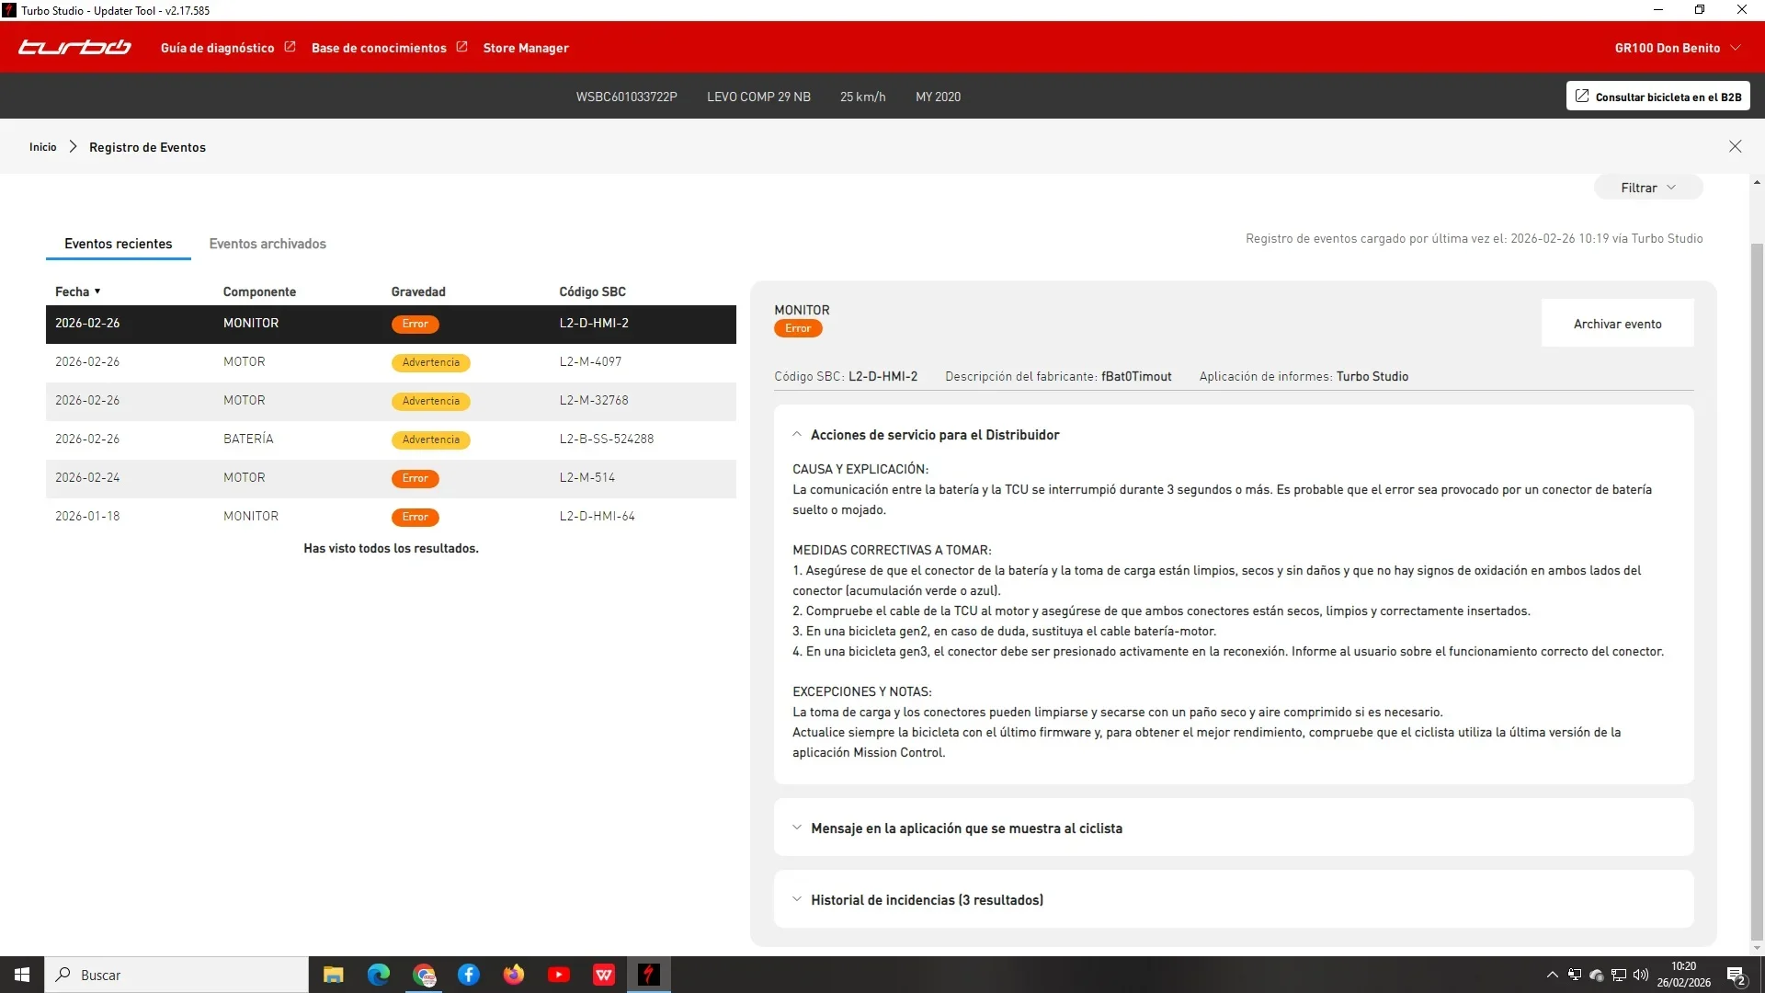Click the Registro de Eventos breadcrumb
1765x993 pixels.
pyautogui.click(x=147, y=147)
